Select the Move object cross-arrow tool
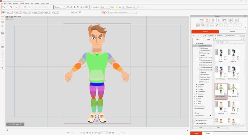 click(74, 7)
